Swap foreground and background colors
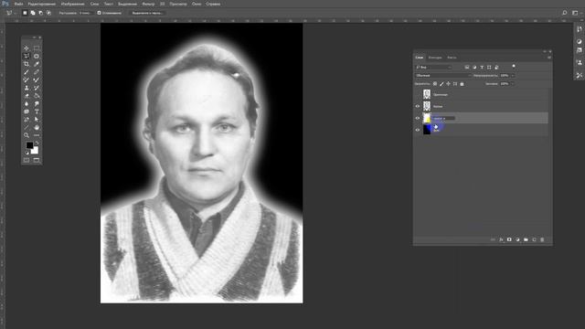The height and width of the screenshot is (329, 585). point(37,143)
